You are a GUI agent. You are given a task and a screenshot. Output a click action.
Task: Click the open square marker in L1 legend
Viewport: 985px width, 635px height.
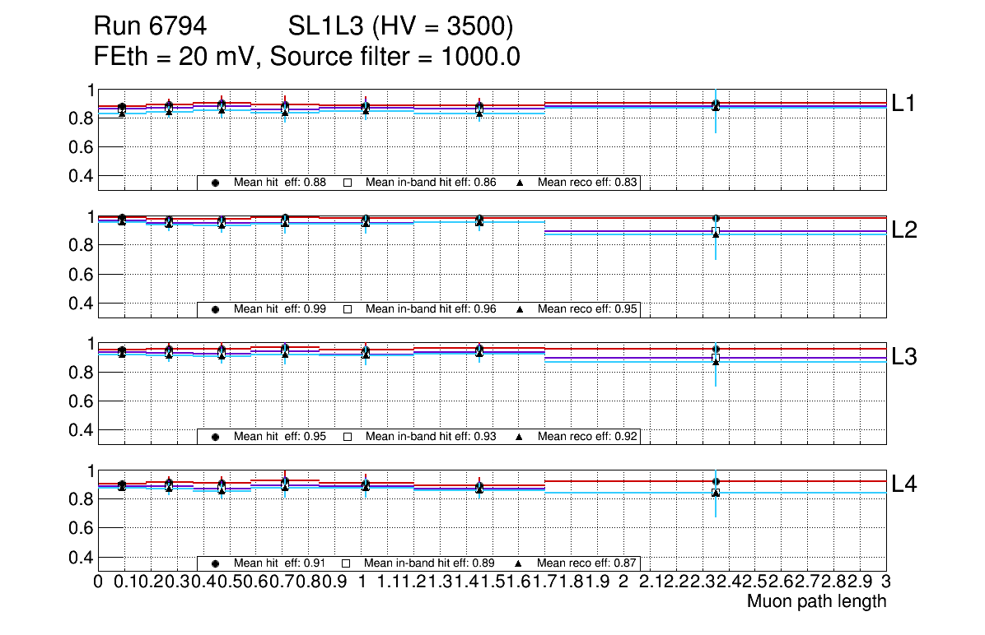click(x=347, y=183)
